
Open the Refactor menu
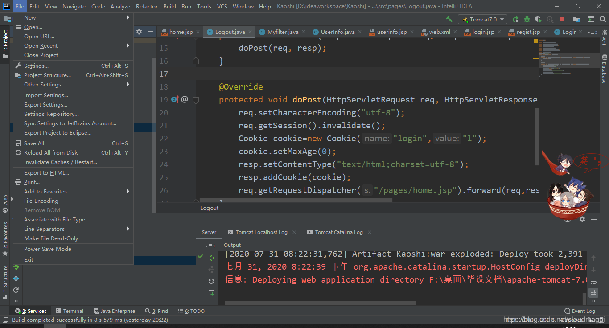(x=147, y=6)
